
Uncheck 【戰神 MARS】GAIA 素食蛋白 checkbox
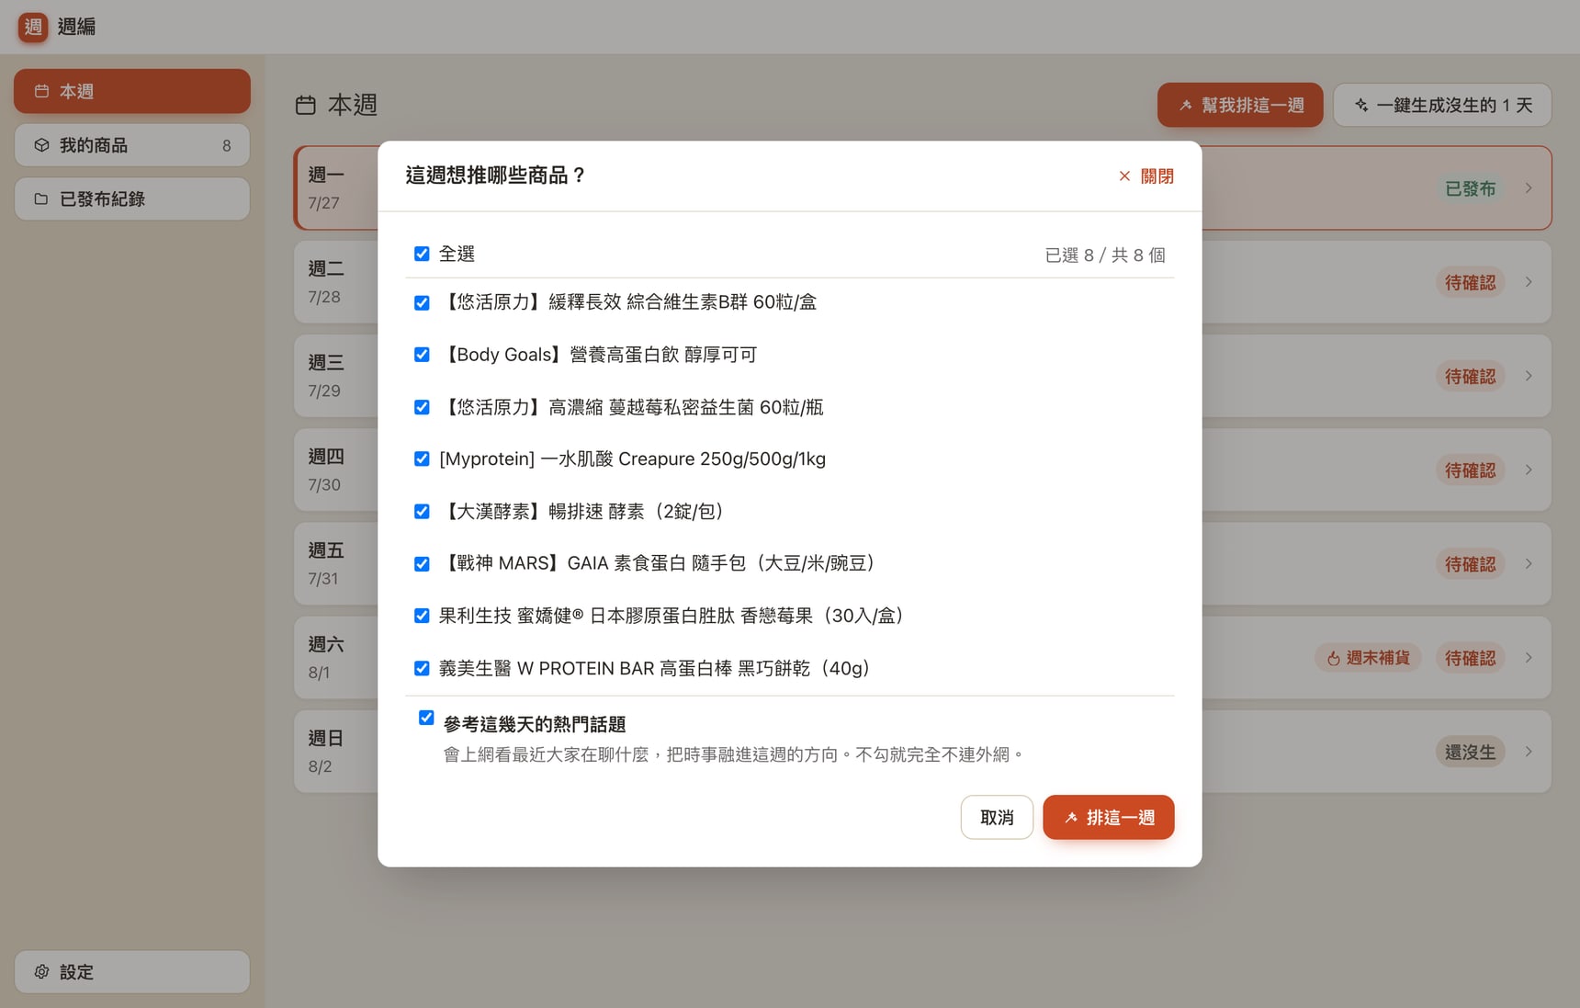(422, 563)
